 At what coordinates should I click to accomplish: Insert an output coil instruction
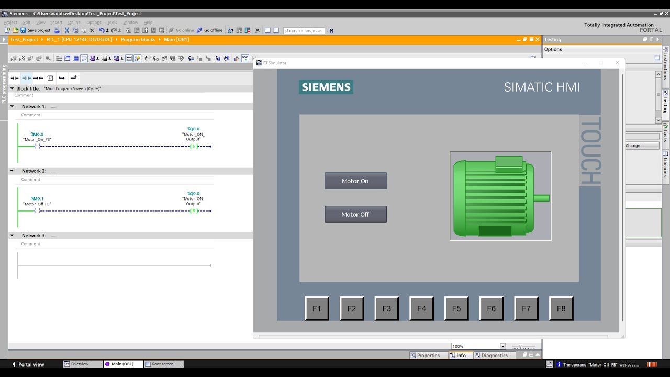pos(38,78)
